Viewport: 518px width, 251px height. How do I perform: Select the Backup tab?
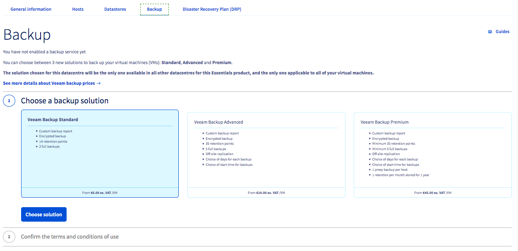point(154,9)
